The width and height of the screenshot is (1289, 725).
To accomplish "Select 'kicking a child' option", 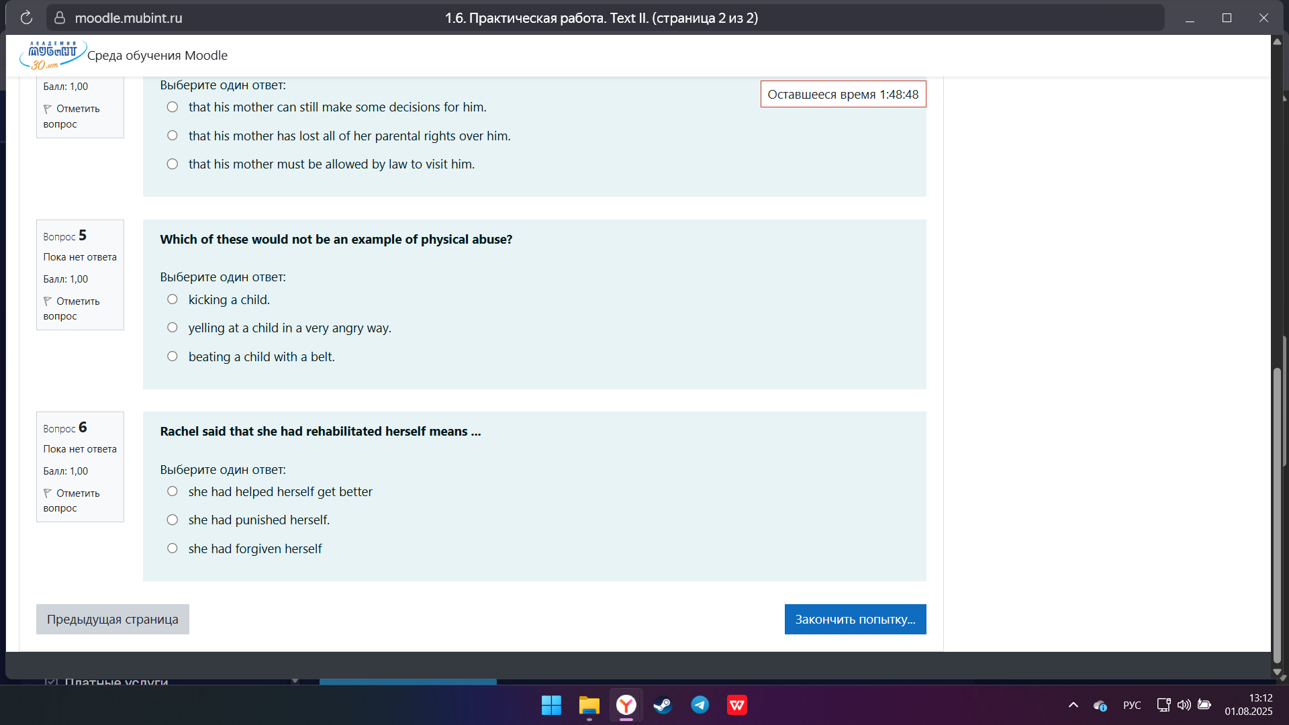I will click(x=173, y=299).
